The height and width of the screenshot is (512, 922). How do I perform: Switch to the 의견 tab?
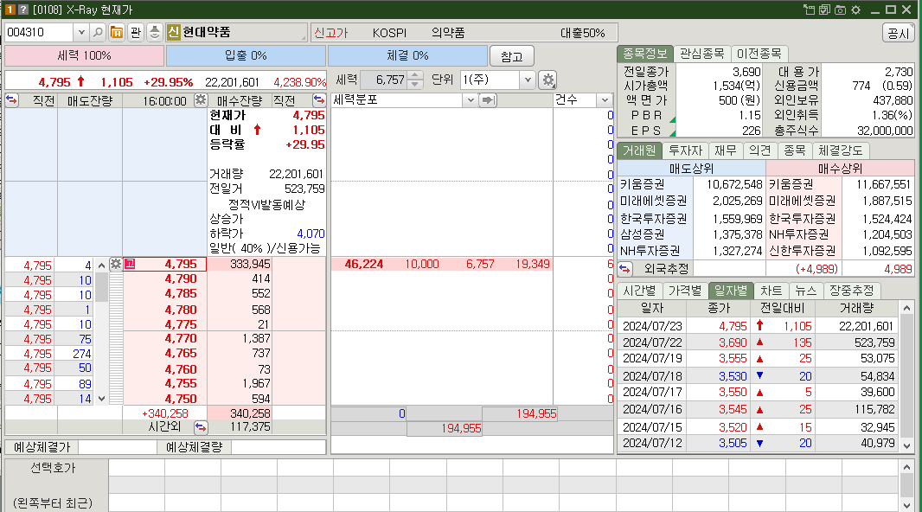click(759, 150)
